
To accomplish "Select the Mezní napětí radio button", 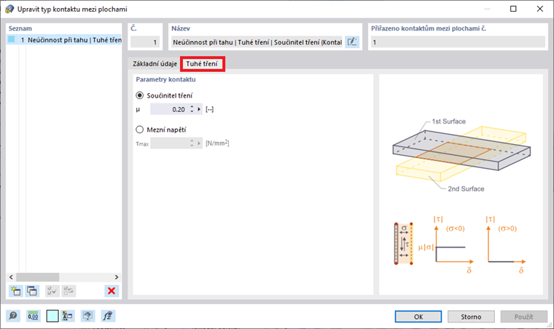I will [x=139, y=130].
